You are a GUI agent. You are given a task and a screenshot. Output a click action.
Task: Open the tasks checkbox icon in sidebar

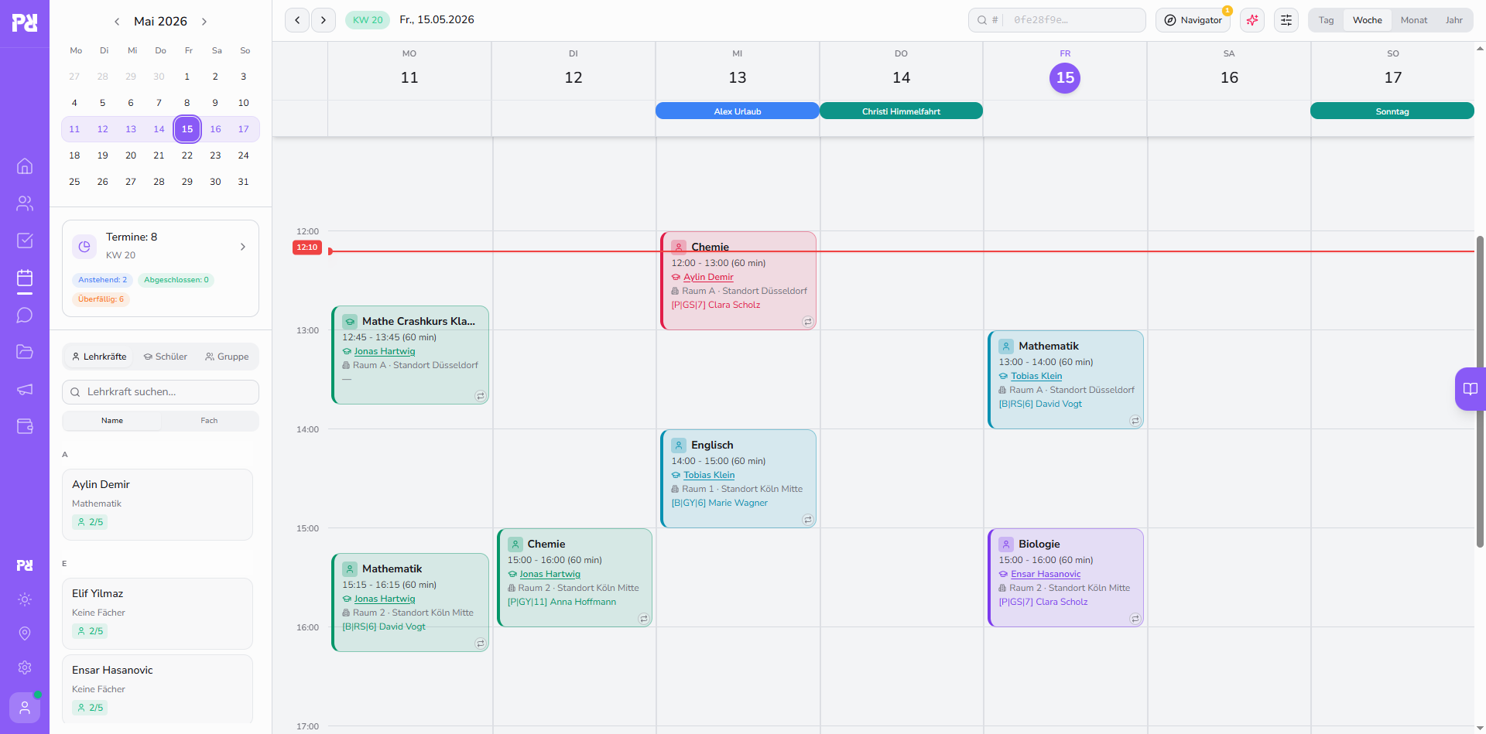tap(25, 241)
